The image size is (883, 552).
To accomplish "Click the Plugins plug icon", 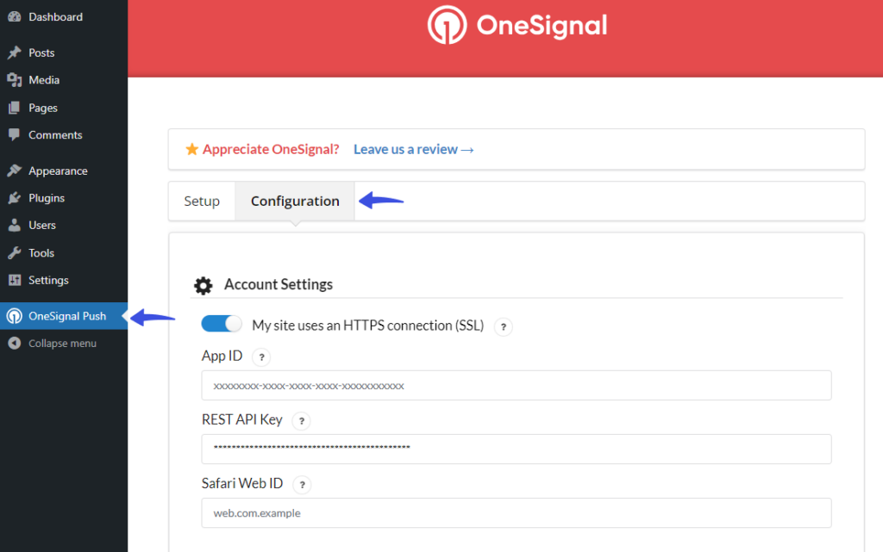I will click(15, 198).
